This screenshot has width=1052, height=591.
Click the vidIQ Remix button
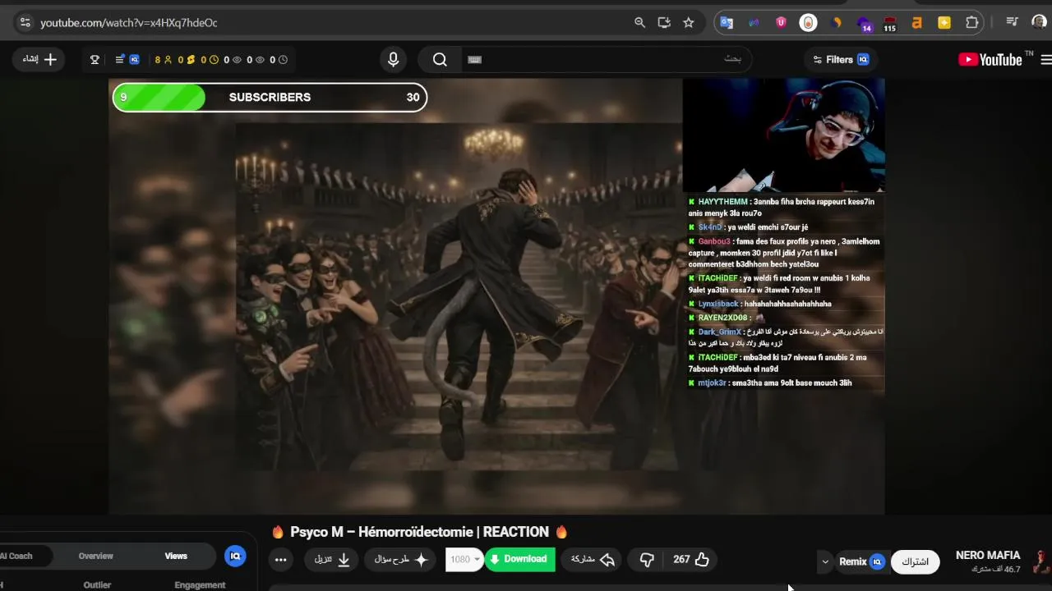(861, 562)
